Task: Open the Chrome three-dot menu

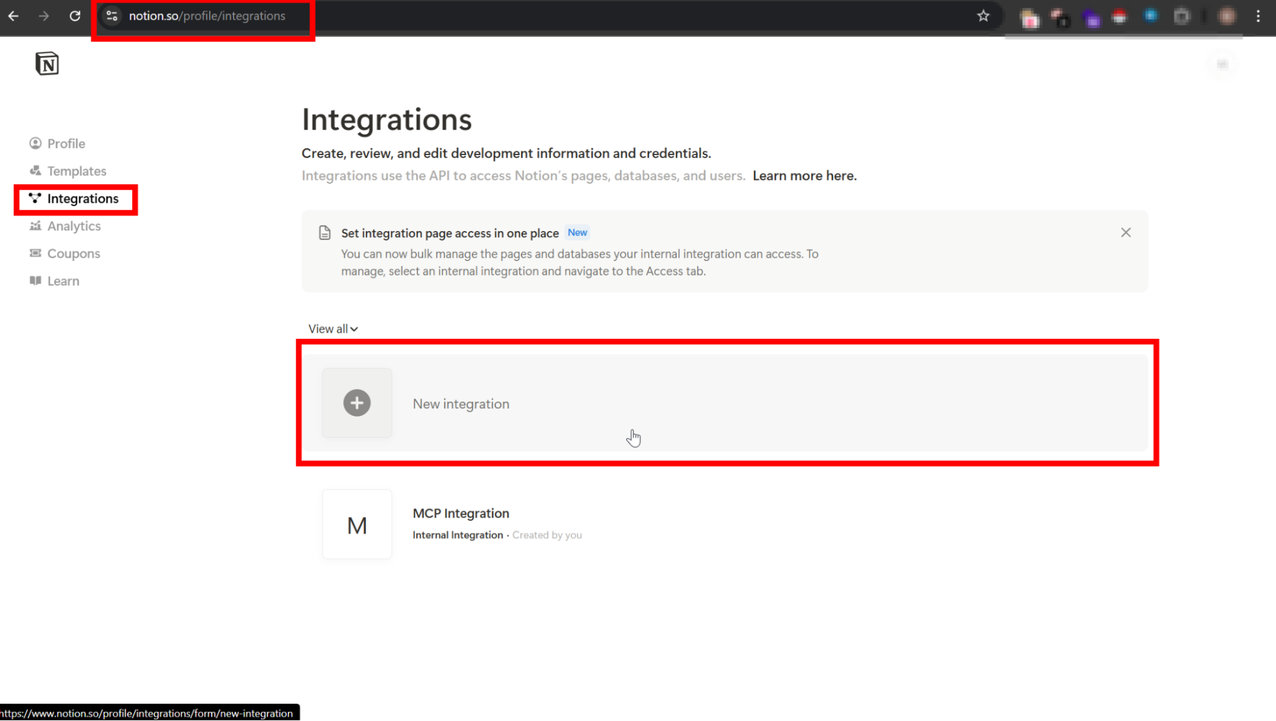Action: click(x=1258, y=16)
